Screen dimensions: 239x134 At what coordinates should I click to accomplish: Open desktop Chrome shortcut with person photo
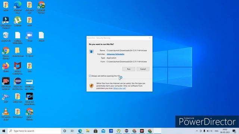(x=30, y=114)
